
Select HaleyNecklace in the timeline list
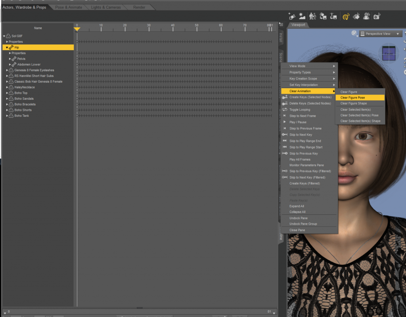coord(25,87)
